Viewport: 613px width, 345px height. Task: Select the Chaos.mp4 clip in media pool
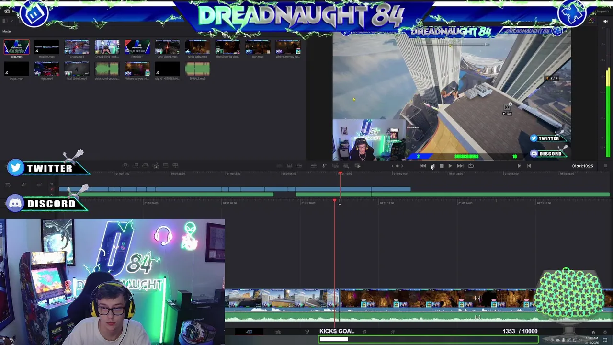pyautogui.click(x=77, y=47)
